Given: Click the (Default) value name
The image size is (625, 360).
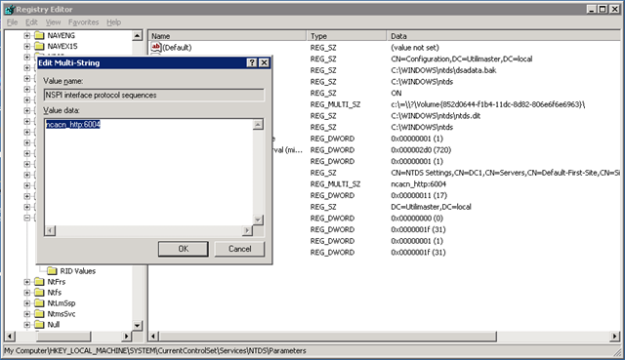Looking at the screenshot, I should [x=177, y=48].
